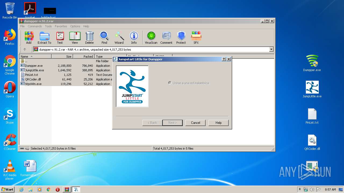Open the Wizard tool icon
The width and height of the screenshot is (344, 193).
(119, 38)
